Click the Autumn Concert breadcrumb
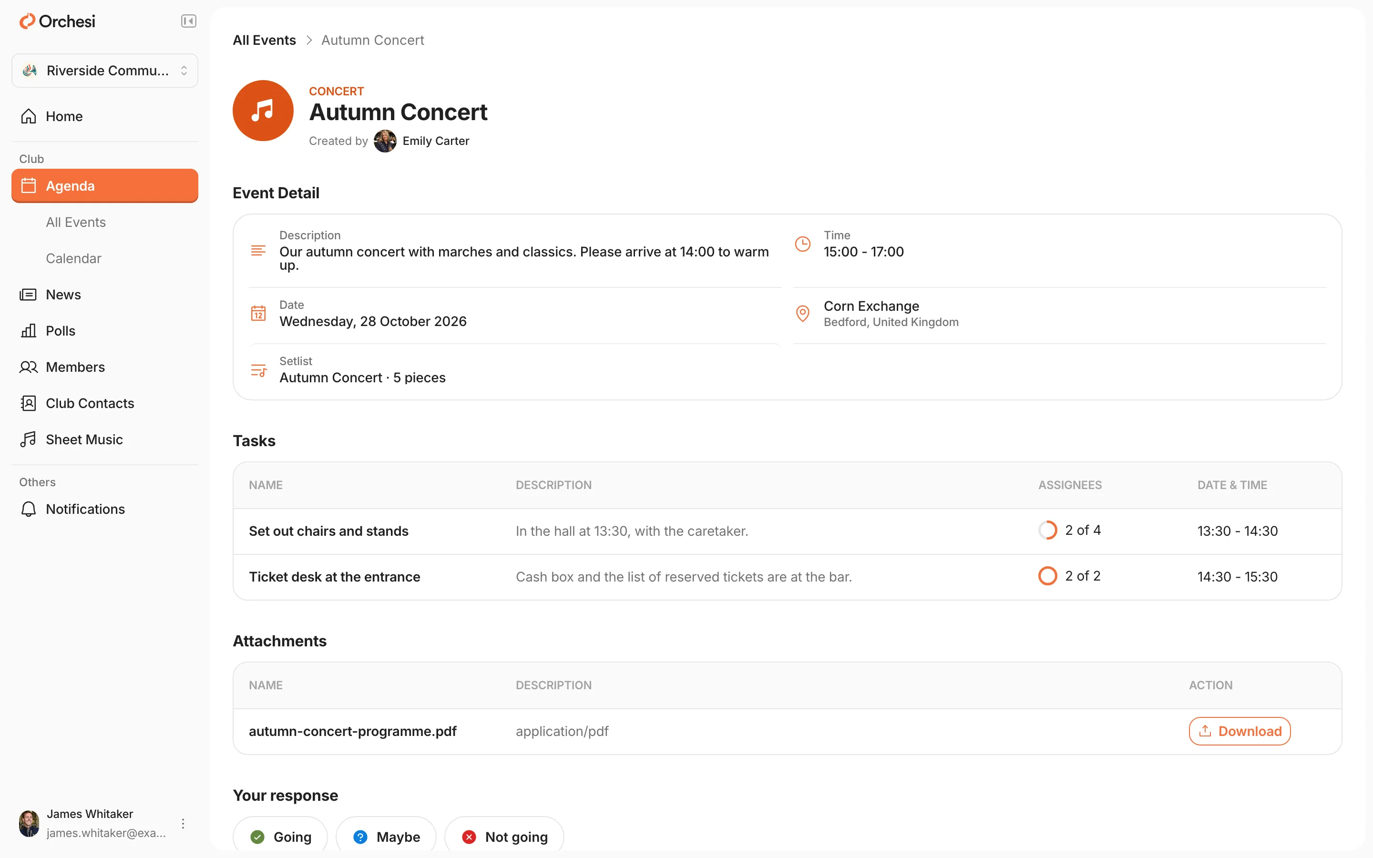Viewport: 1373px width, 858px height. pyautogui.click(x=373, y=41)
